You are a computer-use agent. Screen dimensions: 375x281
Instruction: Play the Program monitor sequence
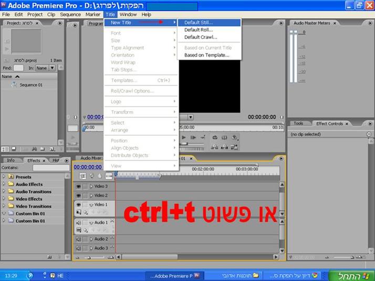click(x=184, y=137)
